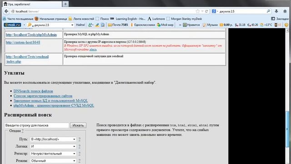Open phpMyAdmin - администрирование СУБД MySQL link

tap(54, 105)
